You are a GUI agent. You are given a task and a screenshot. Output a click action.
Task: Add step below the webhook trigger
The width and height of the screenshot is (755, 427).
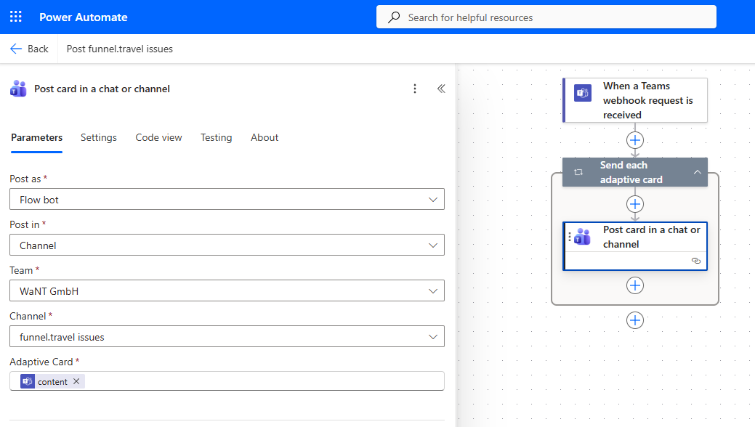pos(635,140)
